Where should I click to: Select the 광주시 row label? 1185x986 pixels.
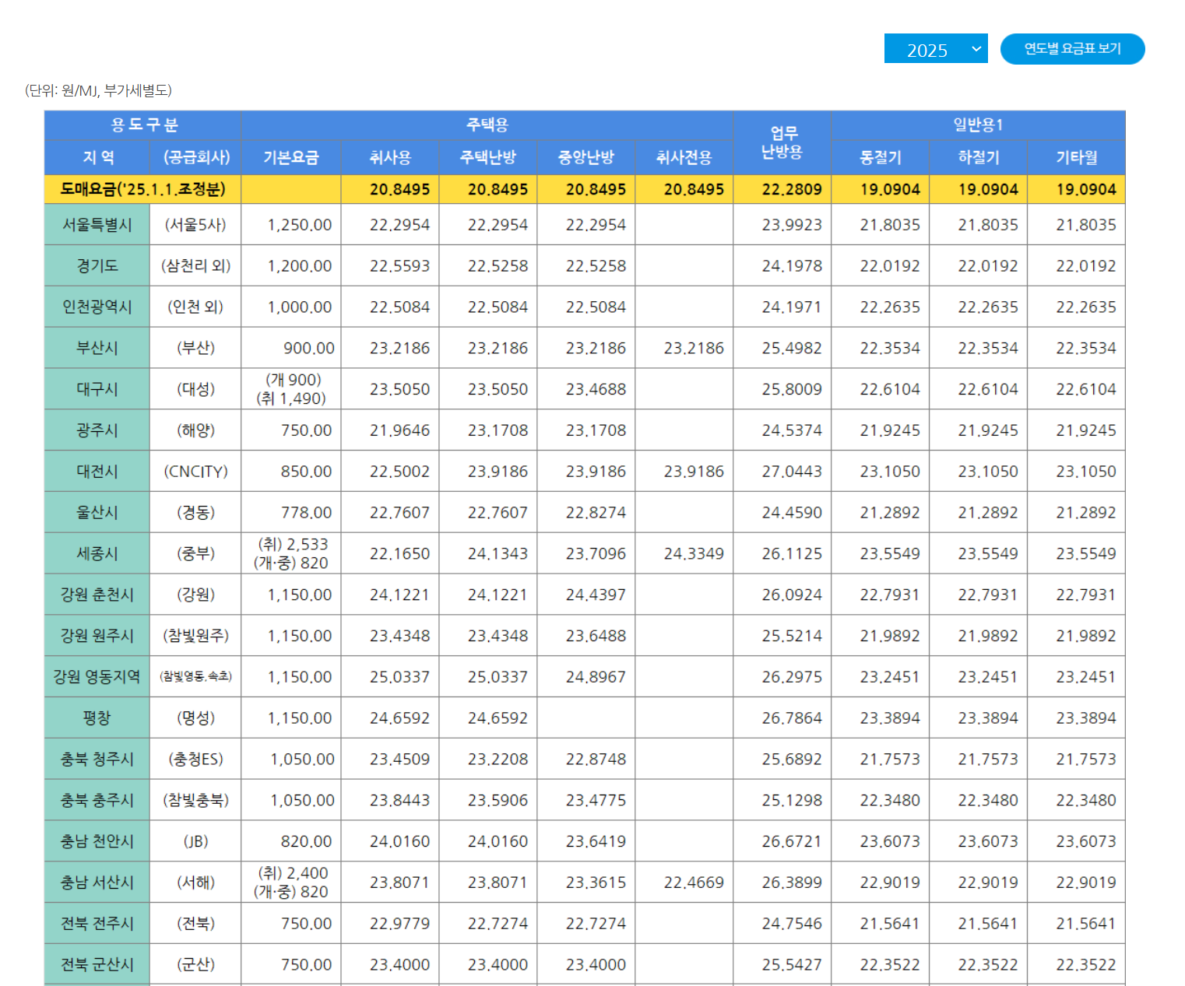coord(97,430)
